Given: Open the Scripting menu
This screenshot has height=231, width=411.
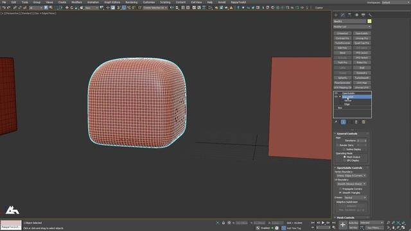Looking at the screenshot, I should [165, 2].
